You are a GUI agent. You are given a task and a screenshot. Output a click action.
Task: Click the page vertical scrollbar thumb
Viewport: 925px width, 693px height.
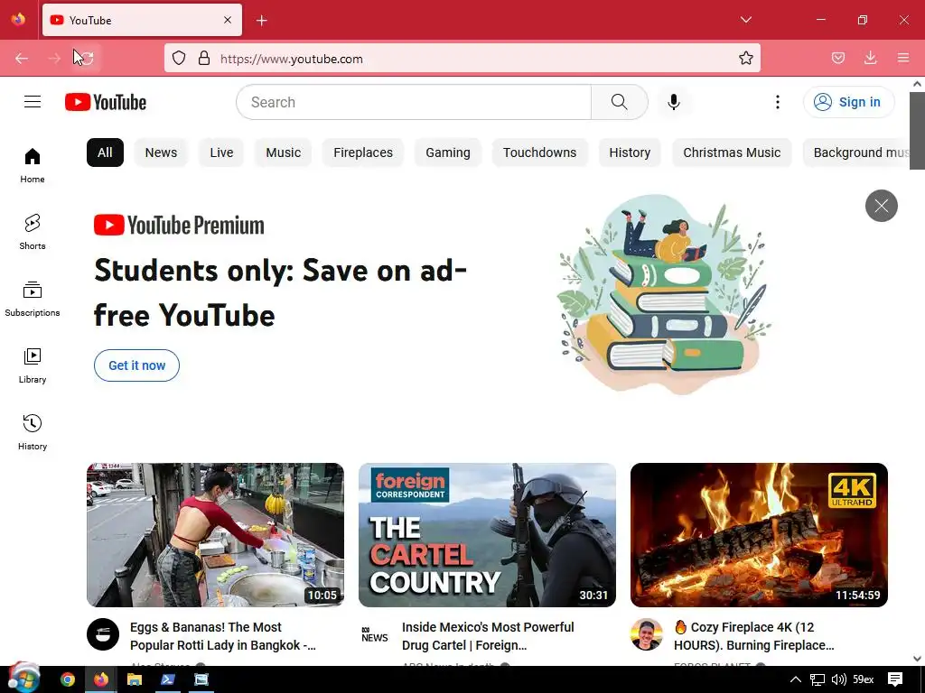click(917, 131)
